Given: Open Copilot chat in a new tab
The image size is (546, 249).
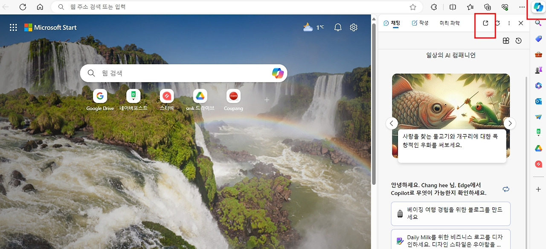Looking at the screenshot, I should (485, 23).
